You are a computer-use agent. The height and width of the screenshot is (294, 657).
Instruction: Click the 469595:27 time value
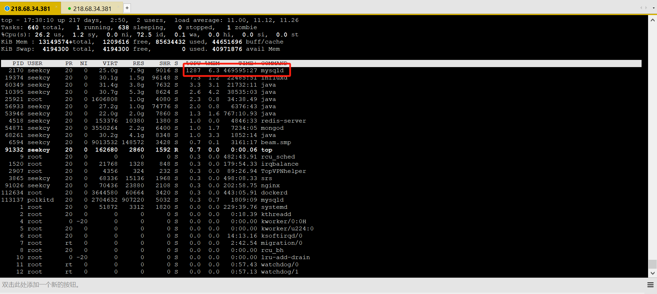coord(240,71)
